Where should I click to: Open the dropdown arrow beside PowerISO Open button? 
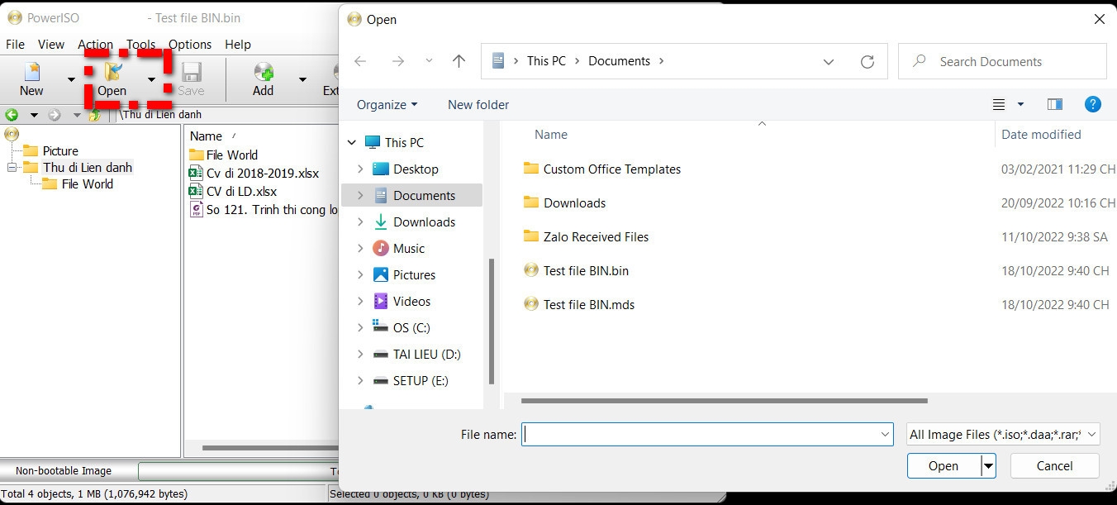pyautogui.click(x=151, y=80)
